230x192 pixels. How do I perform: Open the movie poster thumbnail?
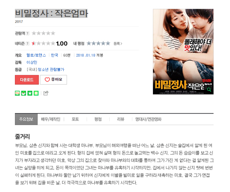pyautogui.click(x=183, y=52)
